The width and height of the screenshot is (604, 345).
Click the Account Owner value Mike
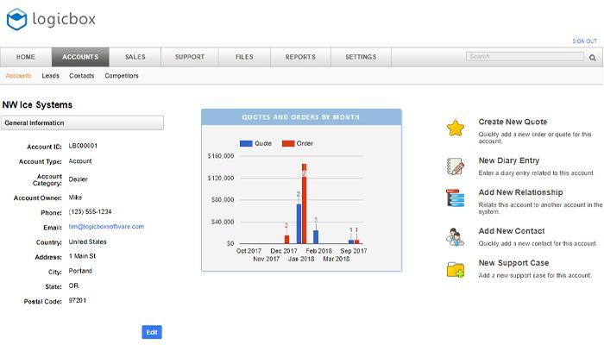tap(75, 198)
